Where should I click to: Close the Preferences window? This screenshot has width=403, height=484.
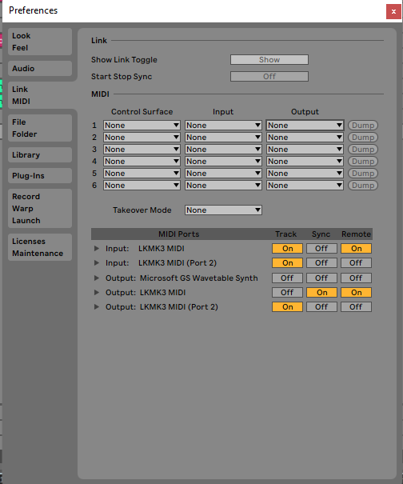tap(393, 12)
